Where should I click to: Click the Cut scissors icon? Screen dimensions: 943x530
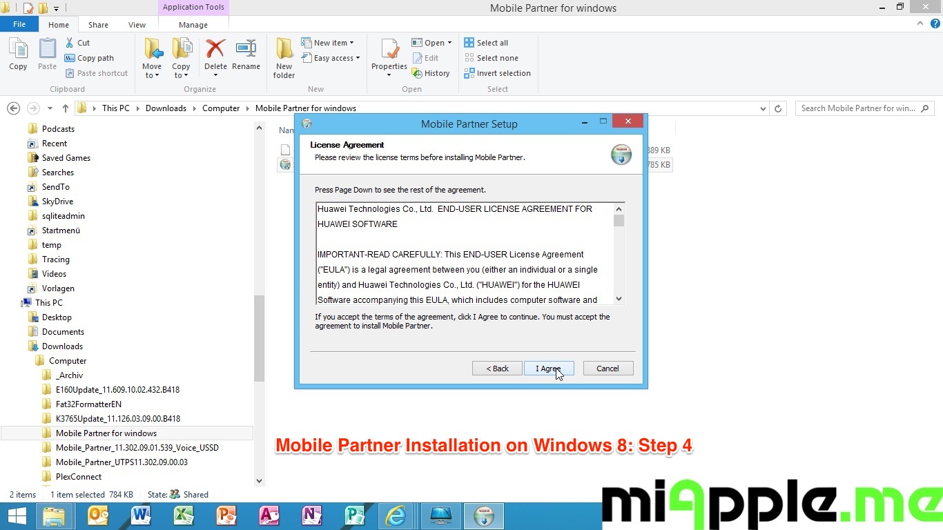coord(70,43)
